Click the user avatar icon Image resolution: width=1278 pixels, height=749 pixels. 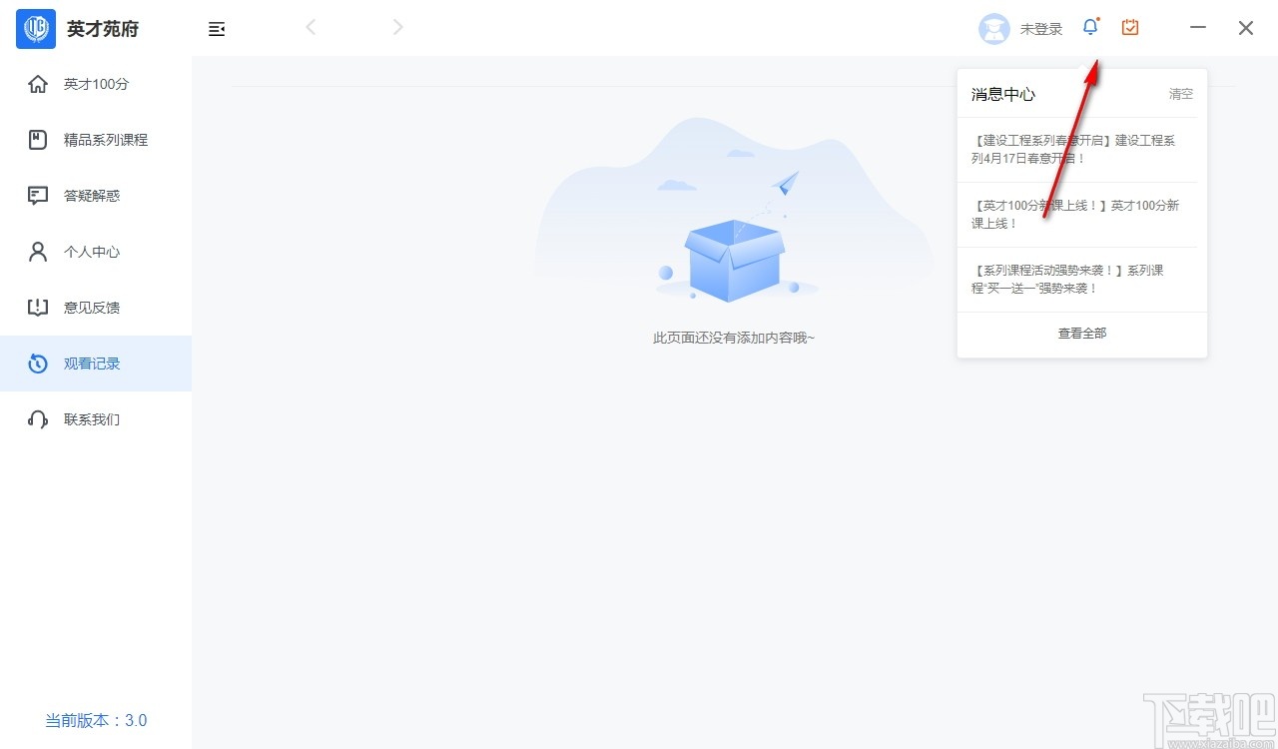[994, 28]
